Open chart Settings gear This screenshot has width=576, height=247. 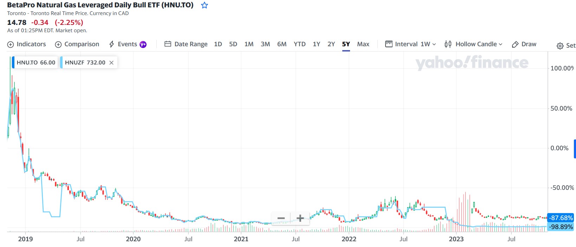pyautogui.click(x=560, y=46)
